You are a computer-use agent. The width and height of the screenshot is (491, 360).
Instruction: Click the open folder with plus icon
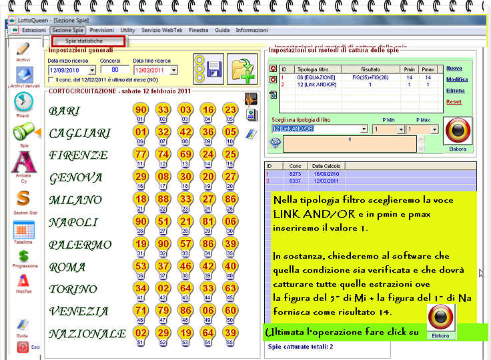click(x=242, y=69)
